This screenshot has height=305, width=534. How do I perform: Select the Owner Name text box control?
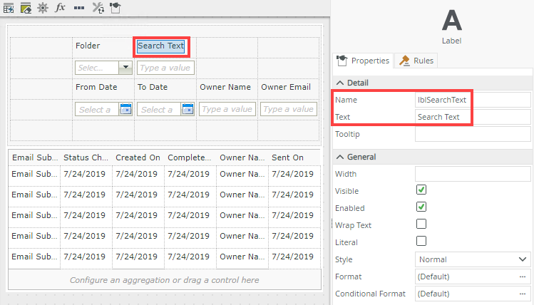coord(227,109)
